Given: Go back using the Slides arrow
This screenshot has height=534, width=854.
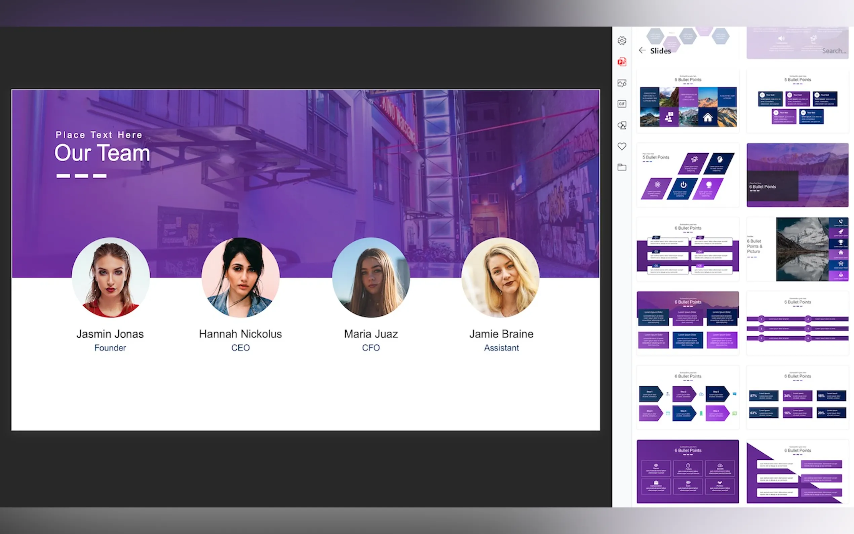Looking at the screenshot, I should tap(642, 50).
